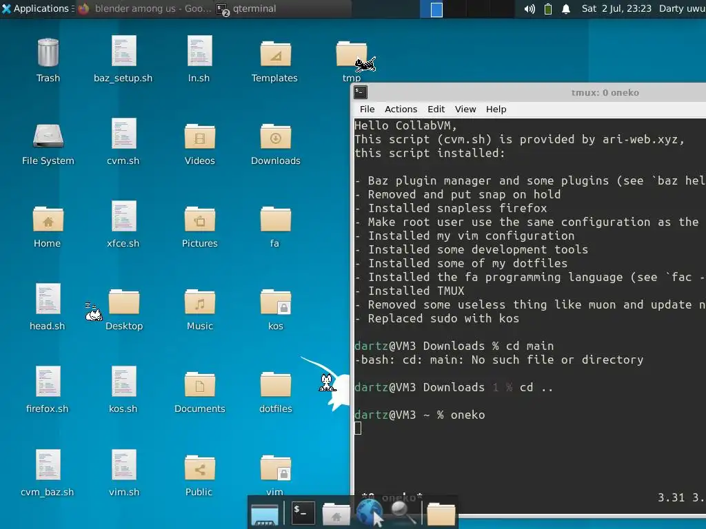
Task: Select the kos.sh script file
Action: pos(123,382)
